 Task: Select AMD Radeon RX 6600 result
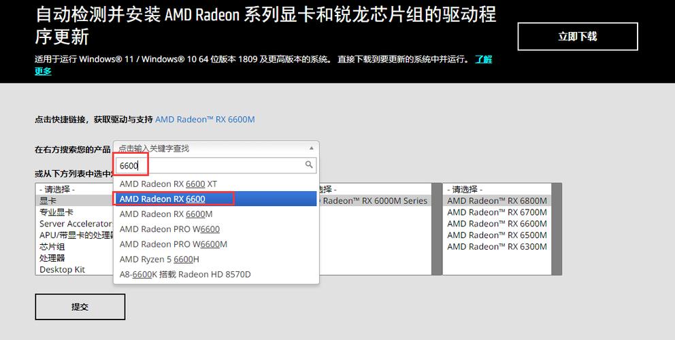pyautogui.click(x=215, y=199)
